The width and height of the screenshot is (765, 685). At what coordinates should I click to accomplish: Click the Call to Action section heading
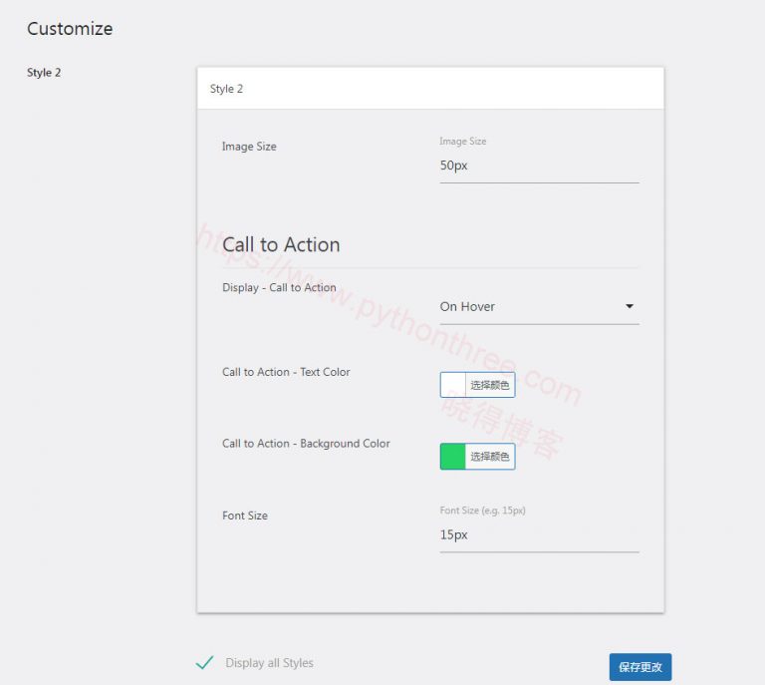[x=281, y=245]
